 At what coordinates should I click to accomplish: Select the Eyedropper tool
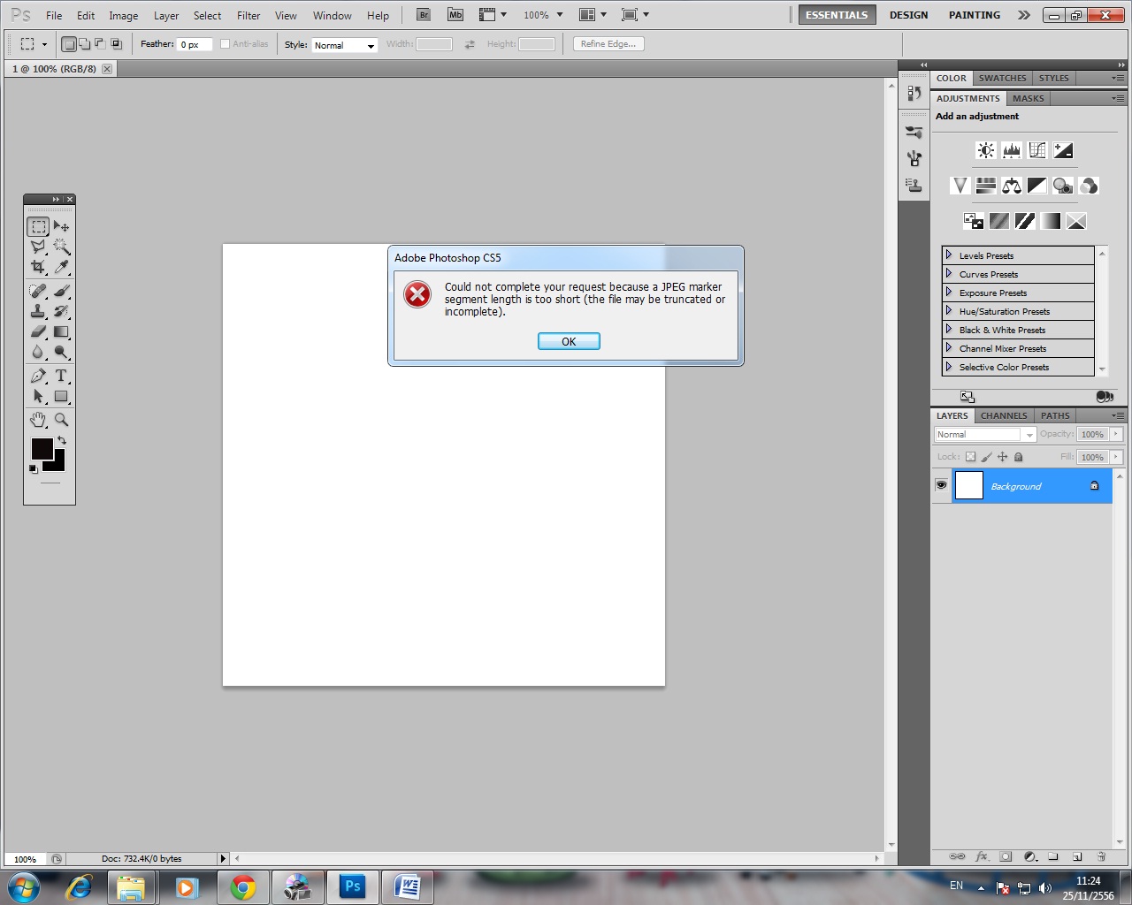coord(61,267)
